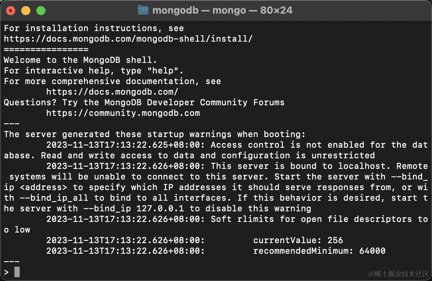Close the mongo terminal window
The height and width of the screenshot is (281, 432).
click(11, 11)
